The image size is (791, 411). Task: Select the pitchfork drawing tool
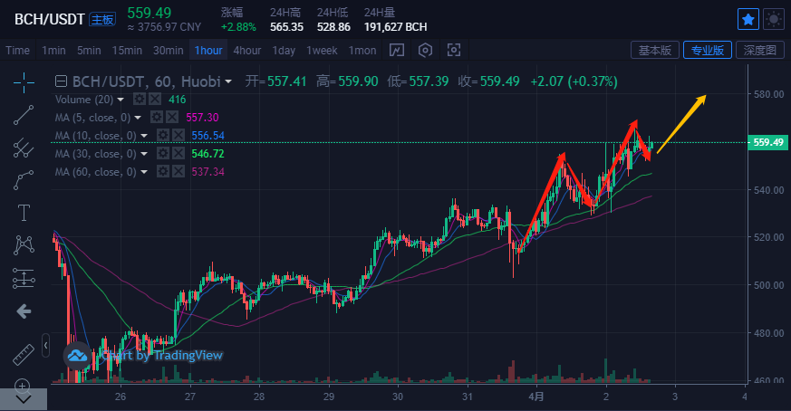pyautogui.click(x=24, y=148)
